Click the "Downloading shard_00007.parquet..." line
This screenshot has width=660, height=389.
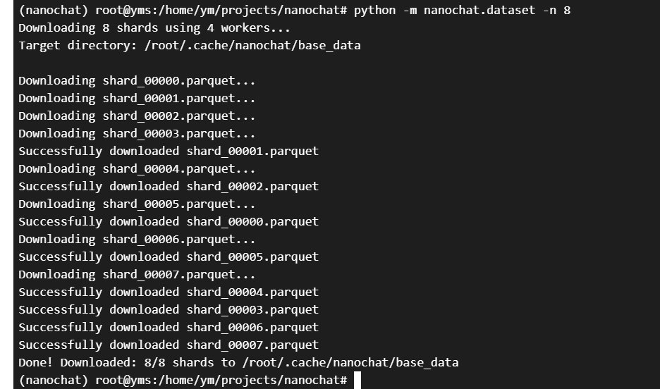point(137,275)
